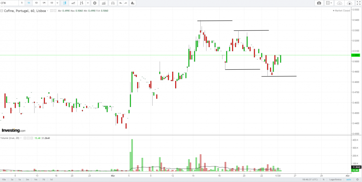Click the Abr date axis label
Viewport: 362px width, 182px height.
pos(347,176)
